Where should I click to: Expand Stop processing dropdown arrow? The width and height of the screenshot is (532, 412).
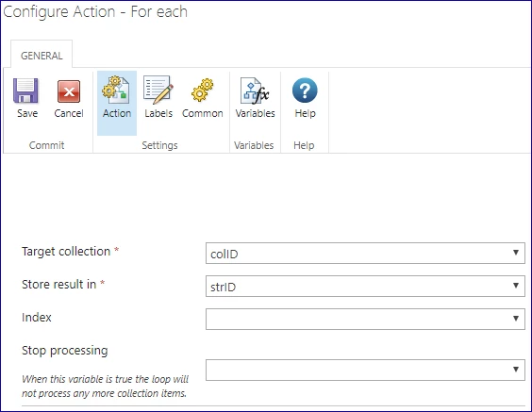pyautogui.click(x=516, y=370)
